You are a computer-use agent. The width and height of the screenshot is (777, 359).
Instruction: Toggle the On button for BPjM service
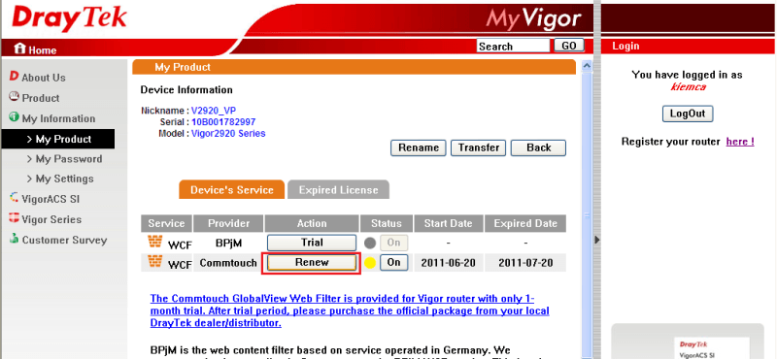coord(394,243)
